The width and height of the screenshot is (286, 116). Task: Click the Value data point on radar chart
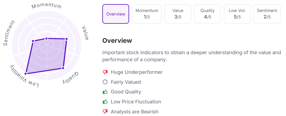pyautogui.click(x=66, y=39)
